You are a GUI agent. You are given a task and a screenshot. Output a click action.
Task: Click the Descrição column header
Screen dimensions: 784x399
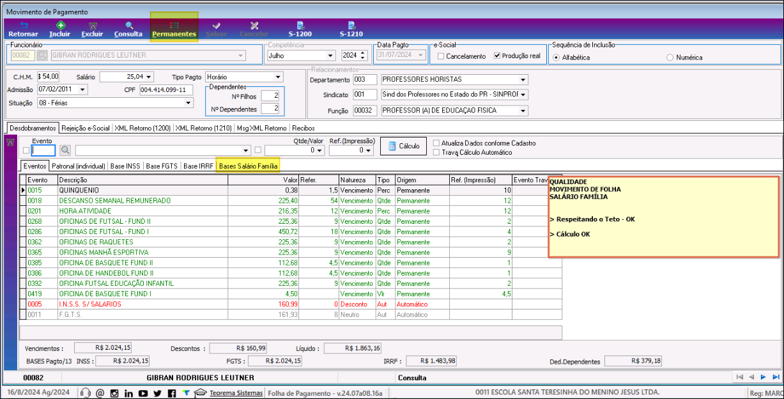(x=142, y=180)
